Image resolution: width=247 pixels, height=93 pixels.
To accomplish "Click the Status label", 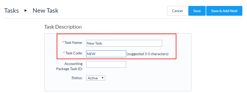I will (x=77, y=78).
